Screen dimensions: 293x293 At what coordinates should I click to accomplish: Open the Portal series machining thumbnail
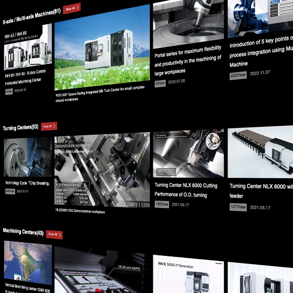pos(188,24)
